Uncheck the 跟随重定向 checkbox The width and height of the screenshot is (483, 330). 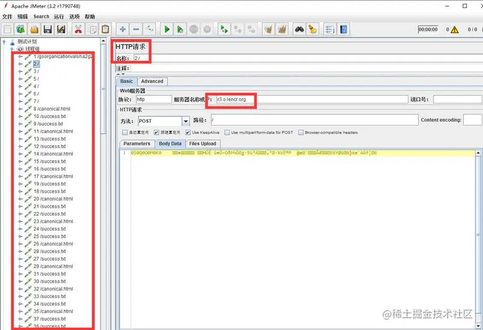[x=157, y=132]
